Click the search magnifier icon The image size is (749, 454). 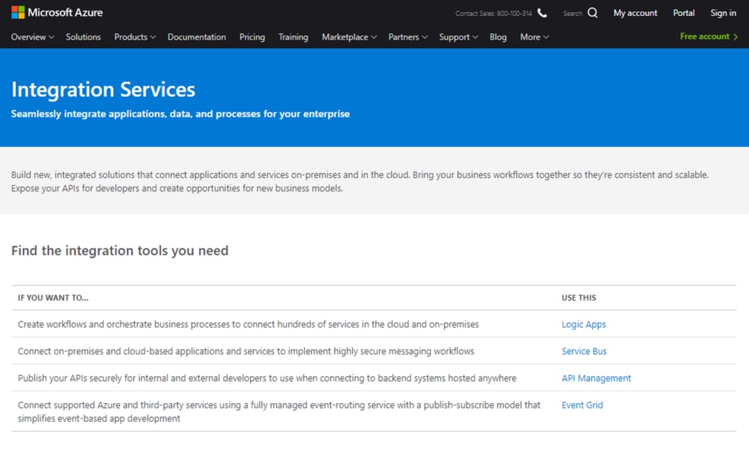pos(592,13)
